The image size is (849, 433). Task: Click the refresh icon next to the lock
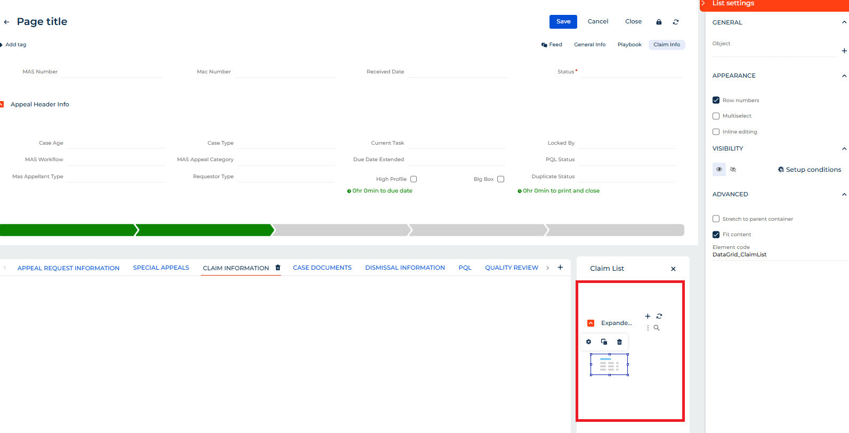point(676,22)
